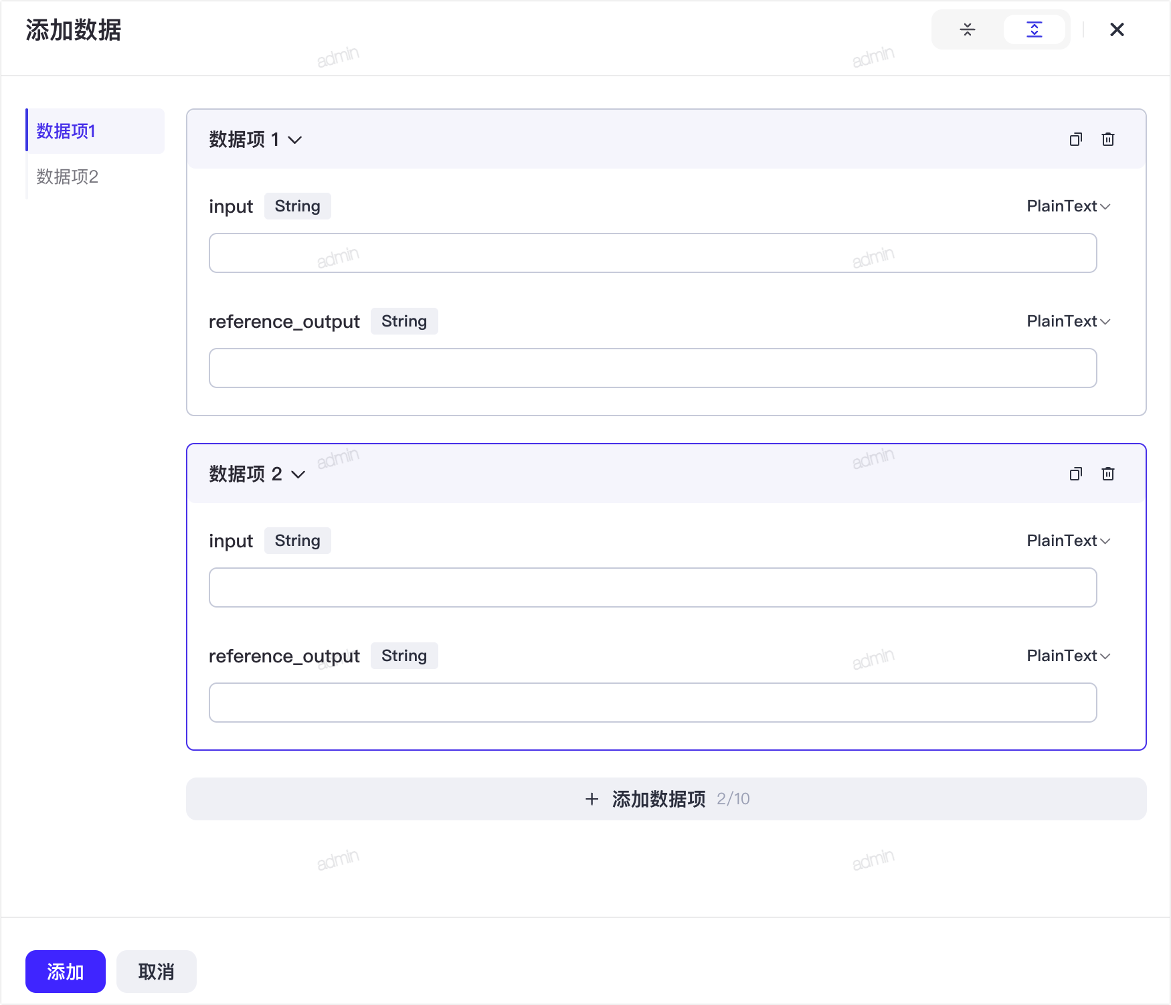
Task: Click the 取消 button
Action: 157,972
